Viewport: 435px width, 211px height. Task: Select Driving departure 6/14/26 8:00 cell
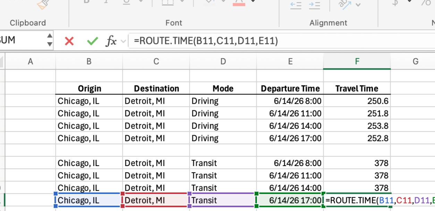tap(290, 101)
